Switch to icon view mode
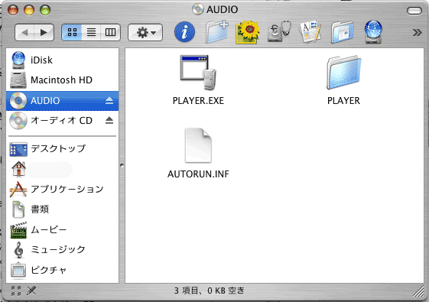This screenshot has width=429, height=302. click(x=72, y=33)
